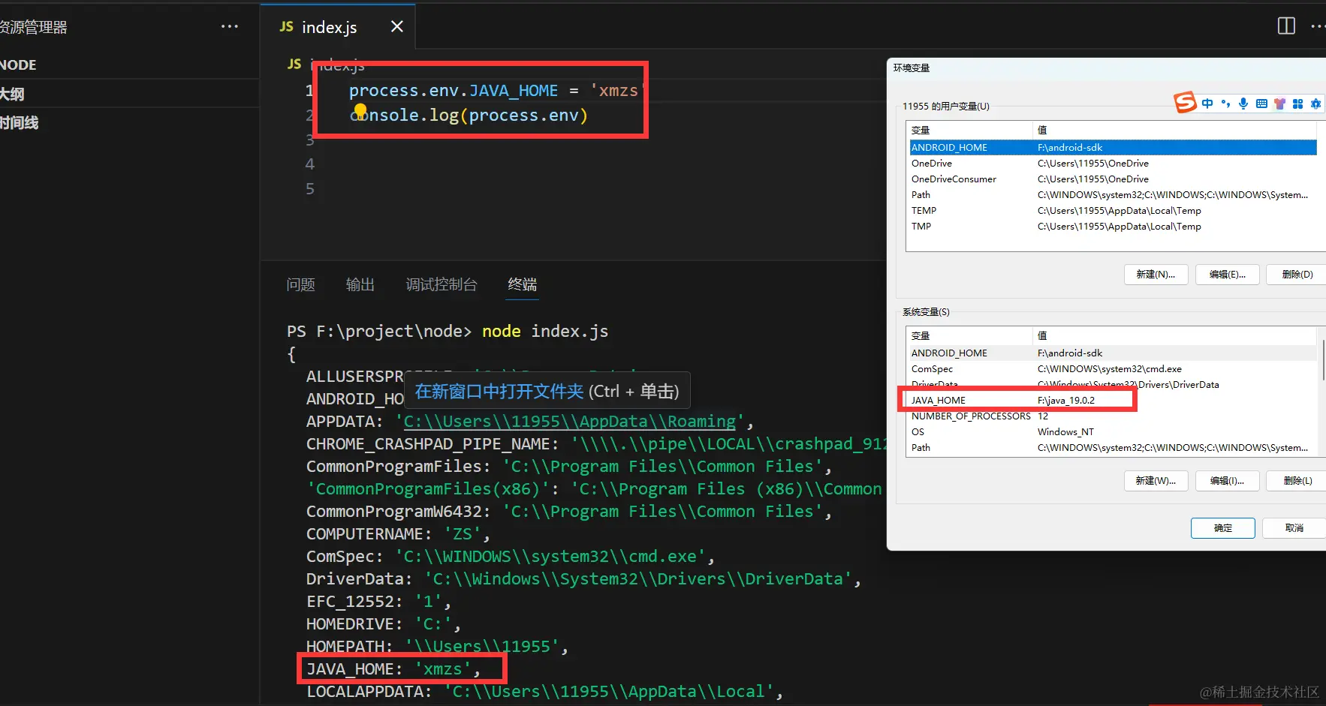Click 删除(L) under system variables
This screenshot has width=1326, height=706.
(1297, 481)
